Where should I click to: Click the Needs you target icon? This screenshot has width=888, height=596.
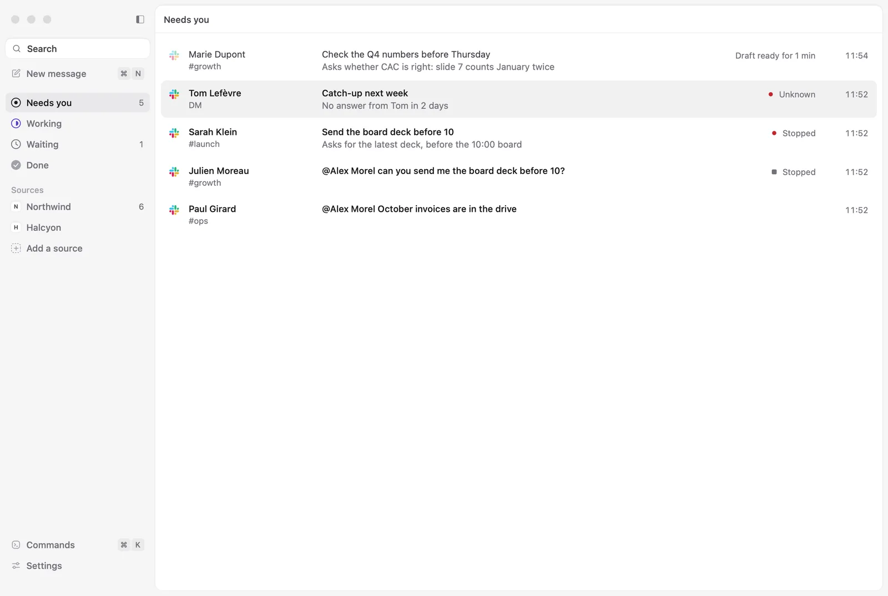[16, 103]
